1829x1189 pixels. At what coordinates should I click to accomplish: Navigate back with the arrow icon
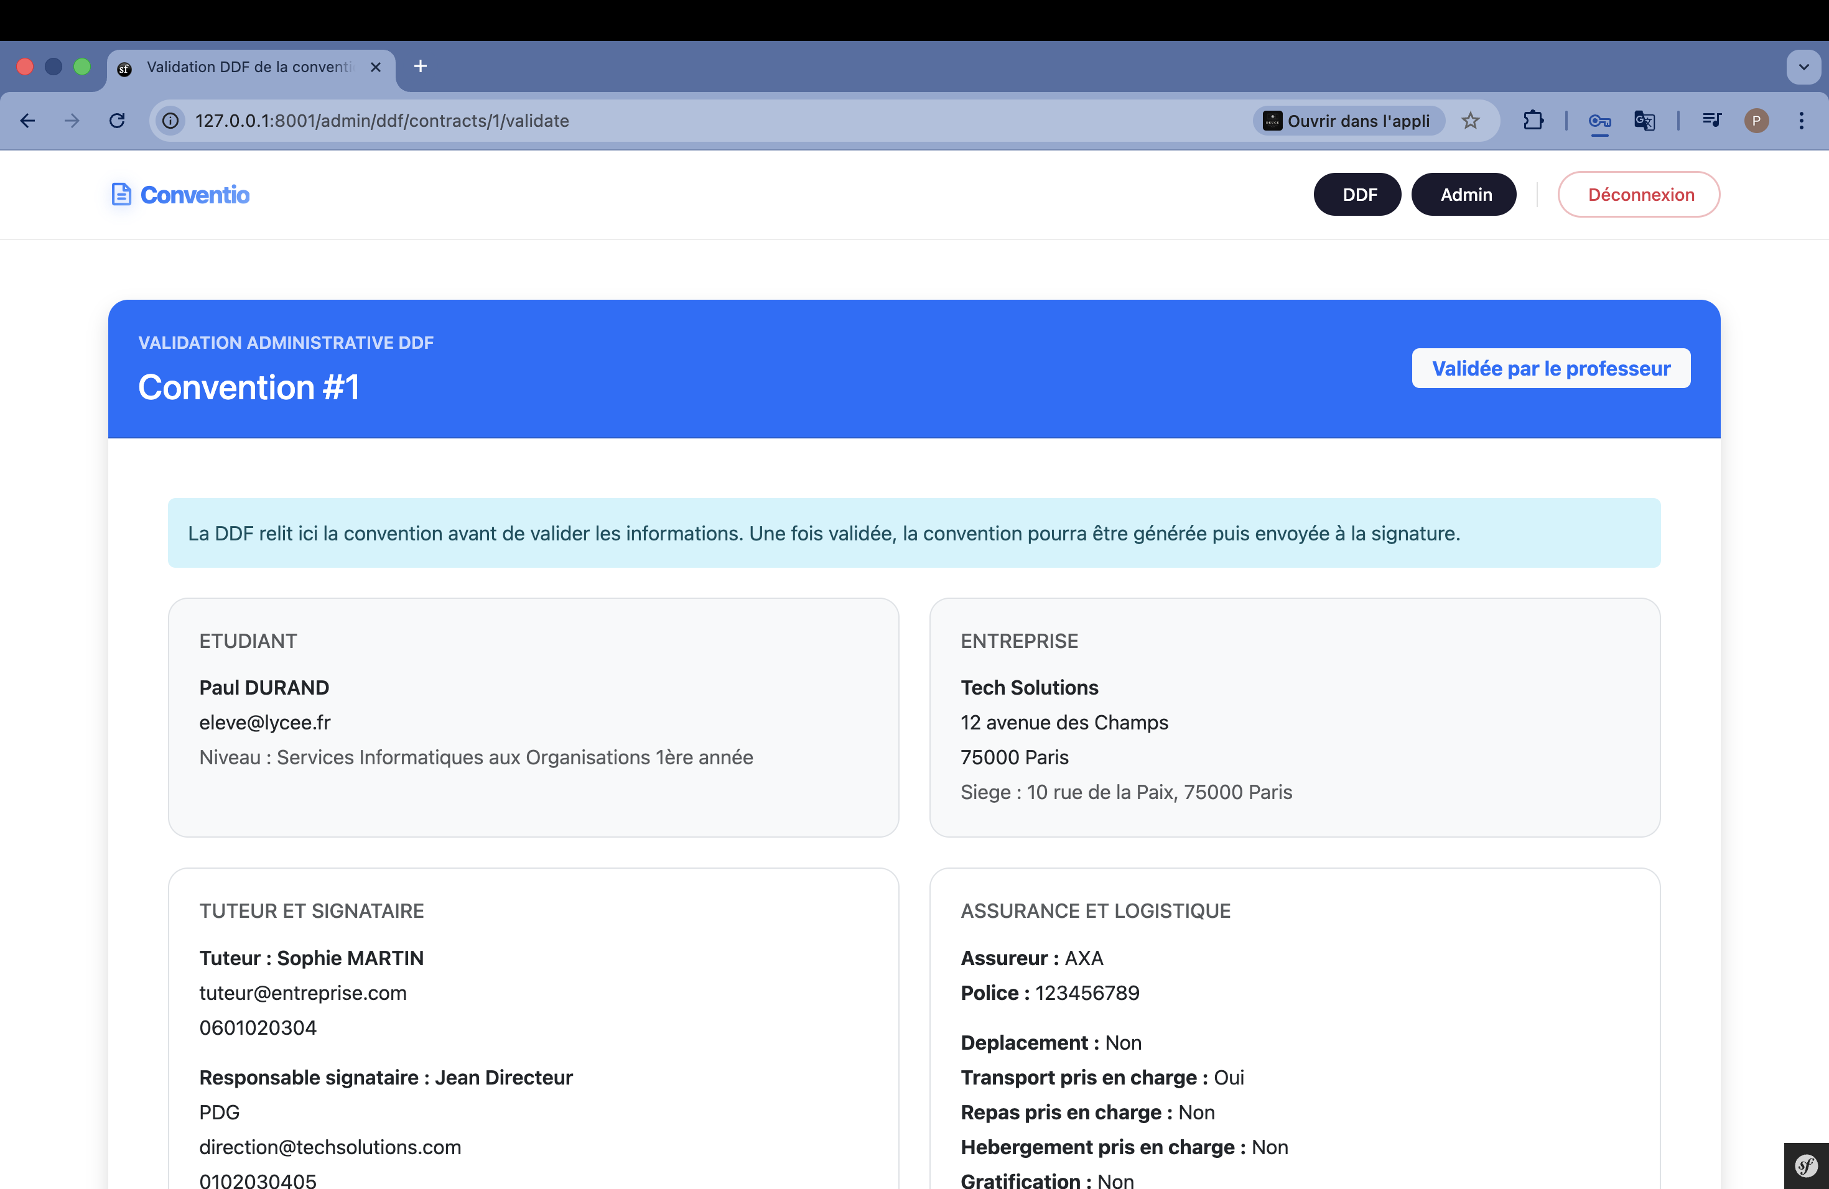(x=27, y=121)
